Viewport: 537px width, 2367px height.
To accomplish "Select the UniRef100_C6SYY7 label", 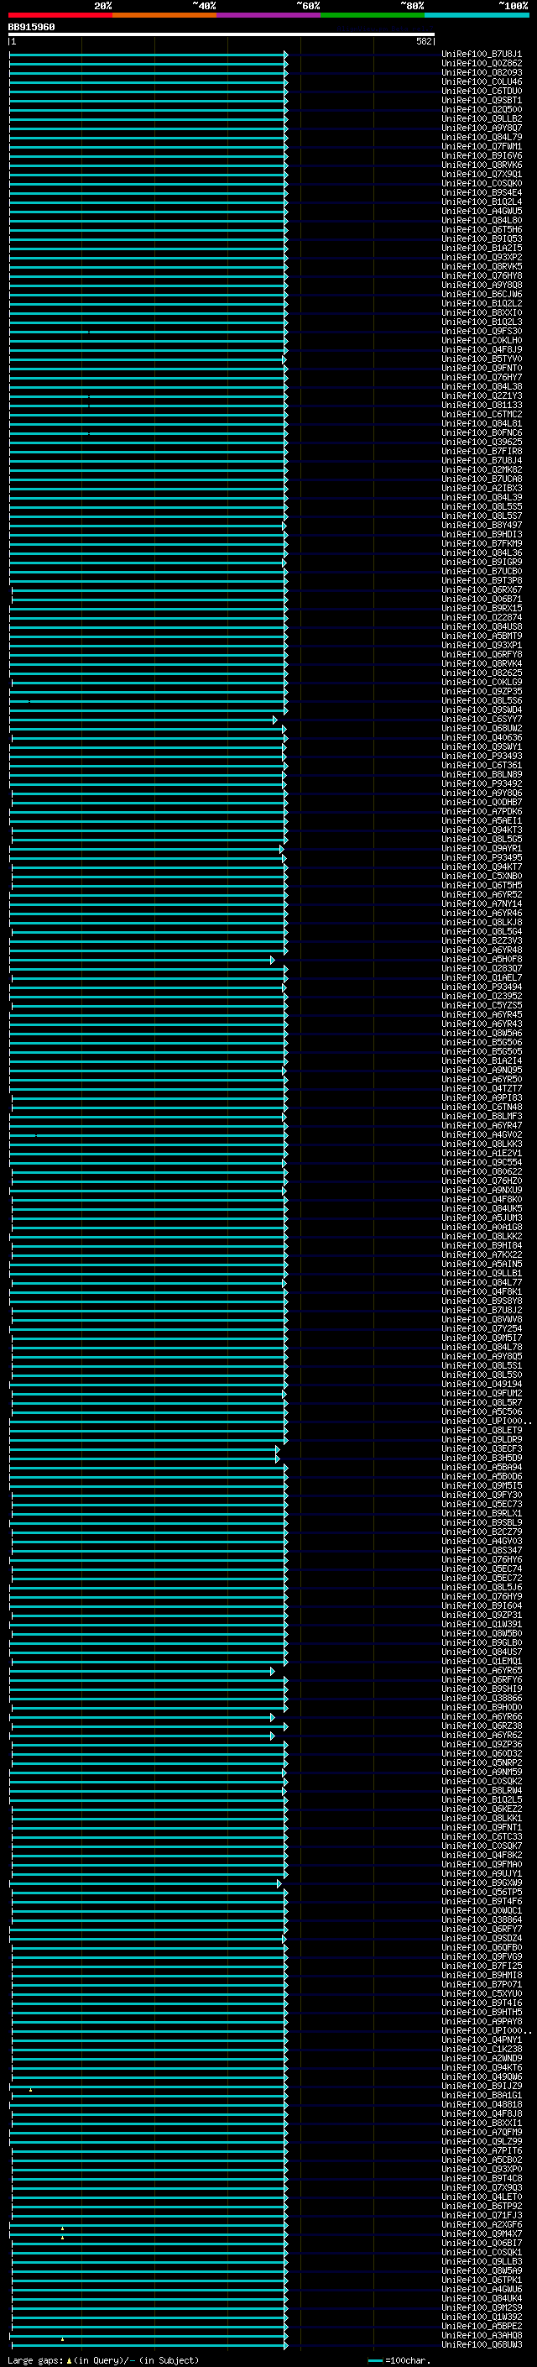I will pyautogui.click(x=482, y=720).
